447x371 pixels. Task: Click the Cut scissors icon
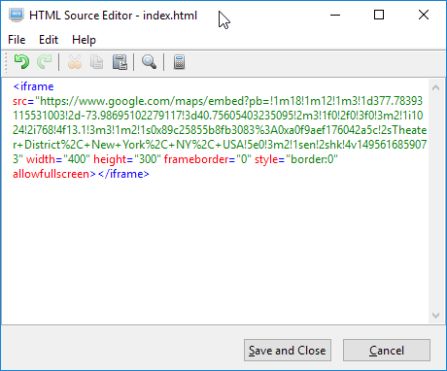click(75, 62)
